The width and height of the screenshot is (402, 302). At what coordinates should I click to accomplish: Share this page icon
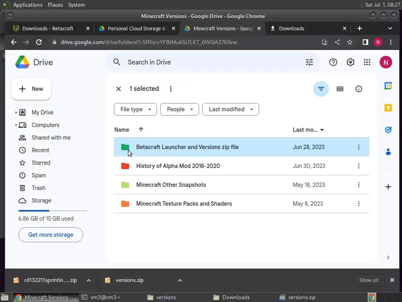coord(337,42)
